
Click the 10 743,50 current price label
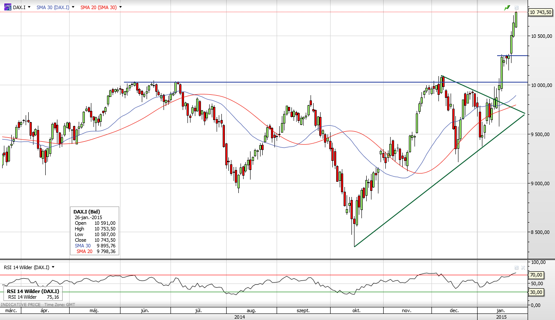click(540, 13)
